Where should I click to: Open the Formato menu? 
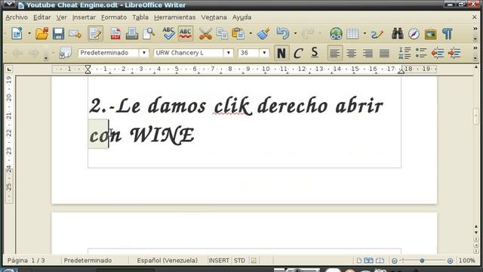tap(114, 17)
